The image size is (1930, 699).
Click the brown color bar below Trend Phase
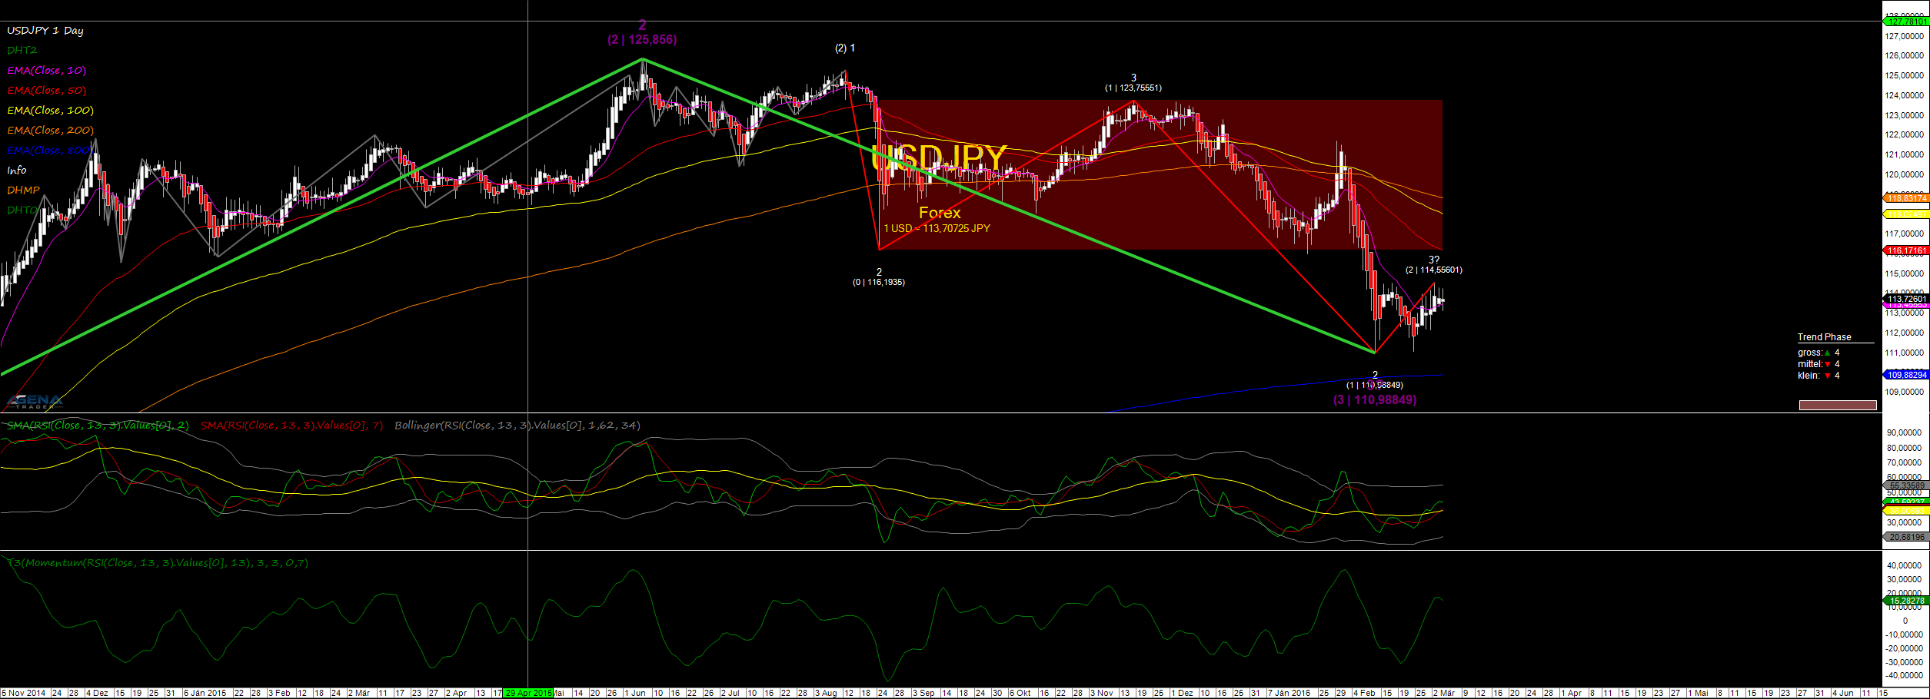(1838, 406)
